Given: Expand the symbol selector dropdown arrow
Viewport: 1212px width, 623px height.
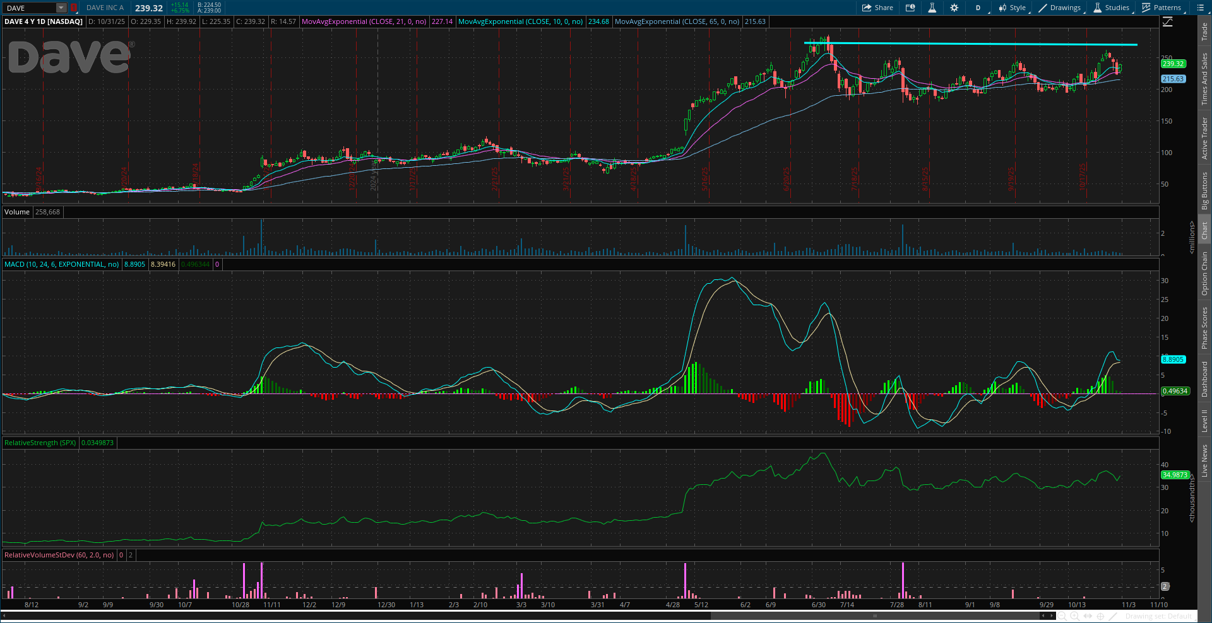Looking at the screenshot, I should (61, 8).
